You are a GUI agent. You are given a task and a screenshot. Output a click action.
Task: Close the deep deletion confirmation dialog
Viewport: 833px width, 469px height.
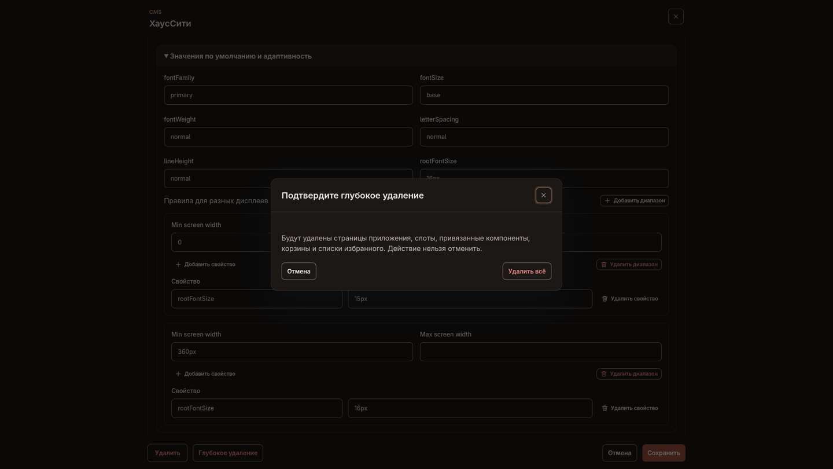[x=543, y=195]
